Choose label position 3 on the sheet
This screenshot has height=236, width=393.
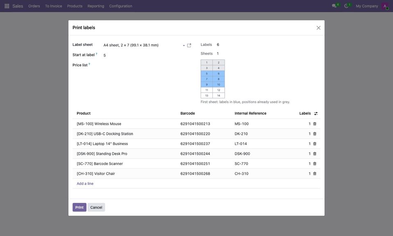[x=207, y=68]
